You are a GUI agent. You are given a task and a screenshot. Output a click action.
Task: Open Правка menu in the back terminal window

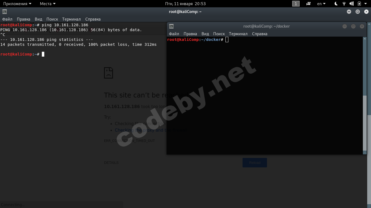(x=24, y=19)
